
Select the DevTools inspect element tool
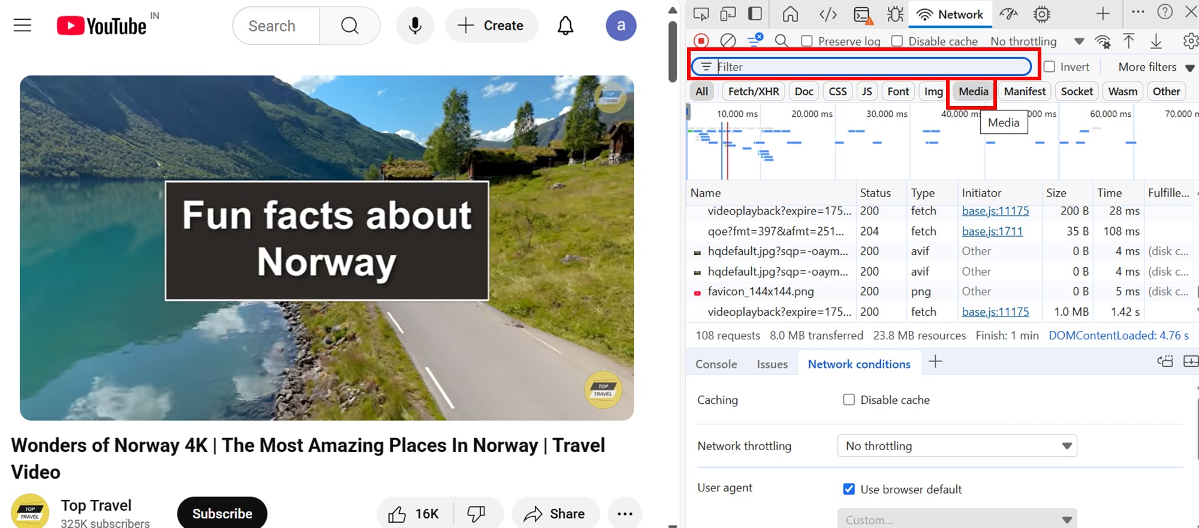click(x=701, y=14)
